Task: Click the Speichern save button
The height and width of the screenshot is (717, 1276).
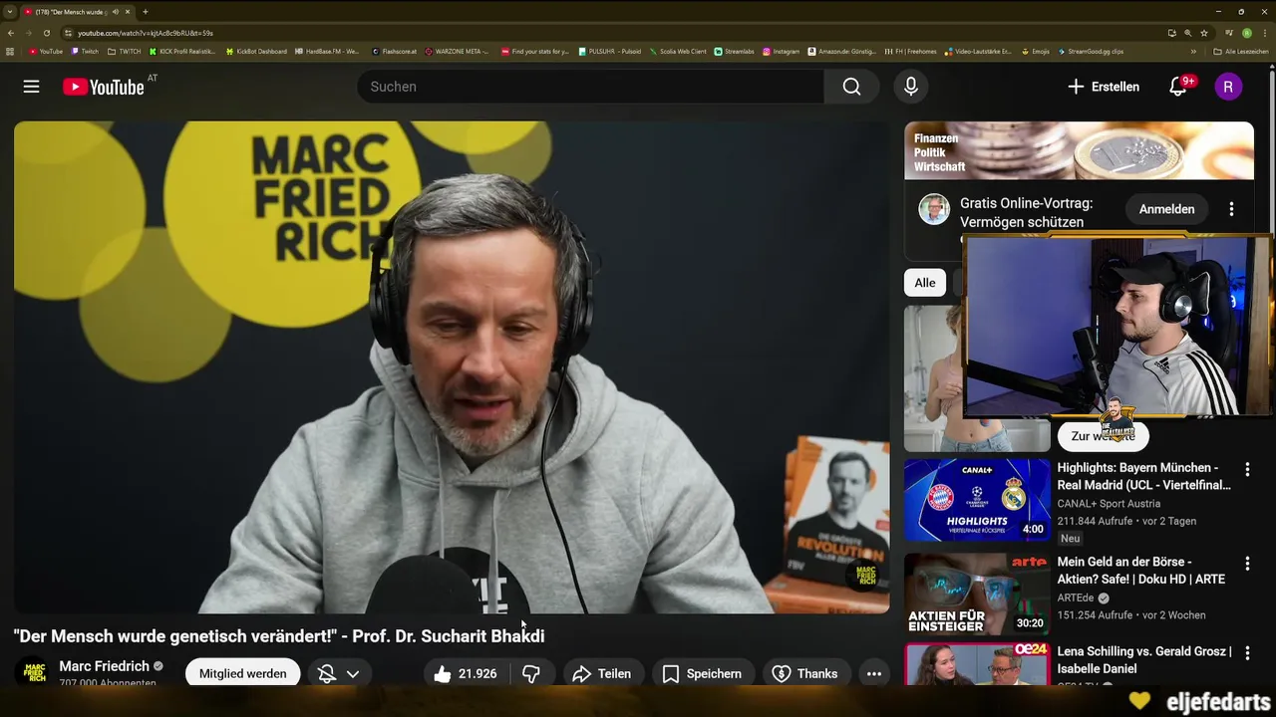Action: [703, 673]
